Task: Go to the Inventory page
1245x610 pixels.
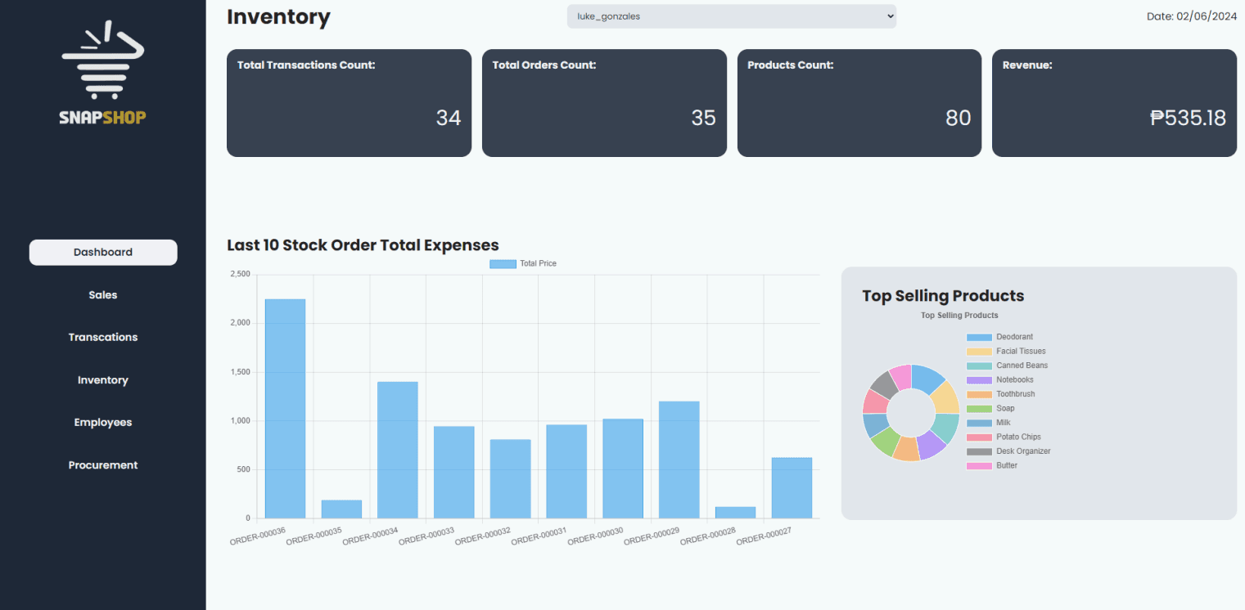Action: point(102,379)
